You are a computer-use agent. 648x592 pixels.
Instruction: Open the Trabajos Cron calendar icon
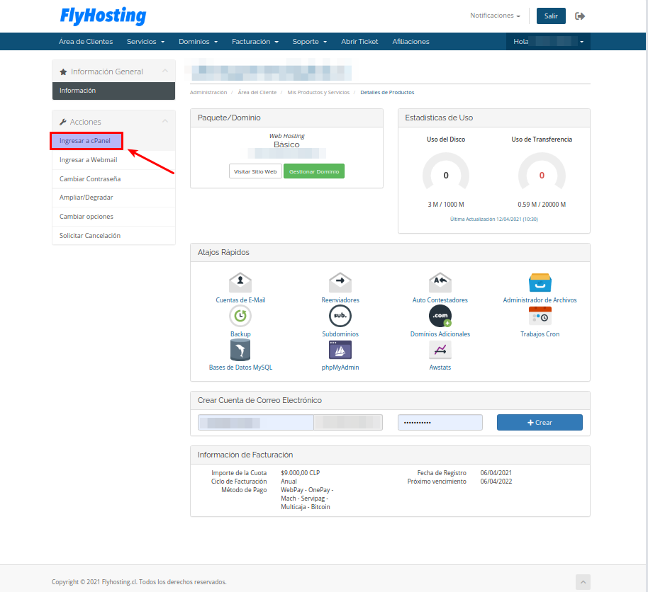tap(540, 317)
